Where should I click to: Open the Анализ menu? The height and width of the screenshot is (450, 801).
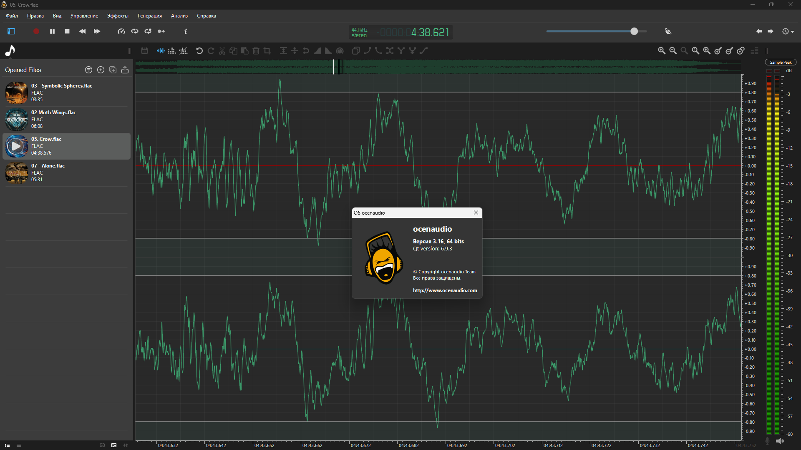tap(179, 16)
